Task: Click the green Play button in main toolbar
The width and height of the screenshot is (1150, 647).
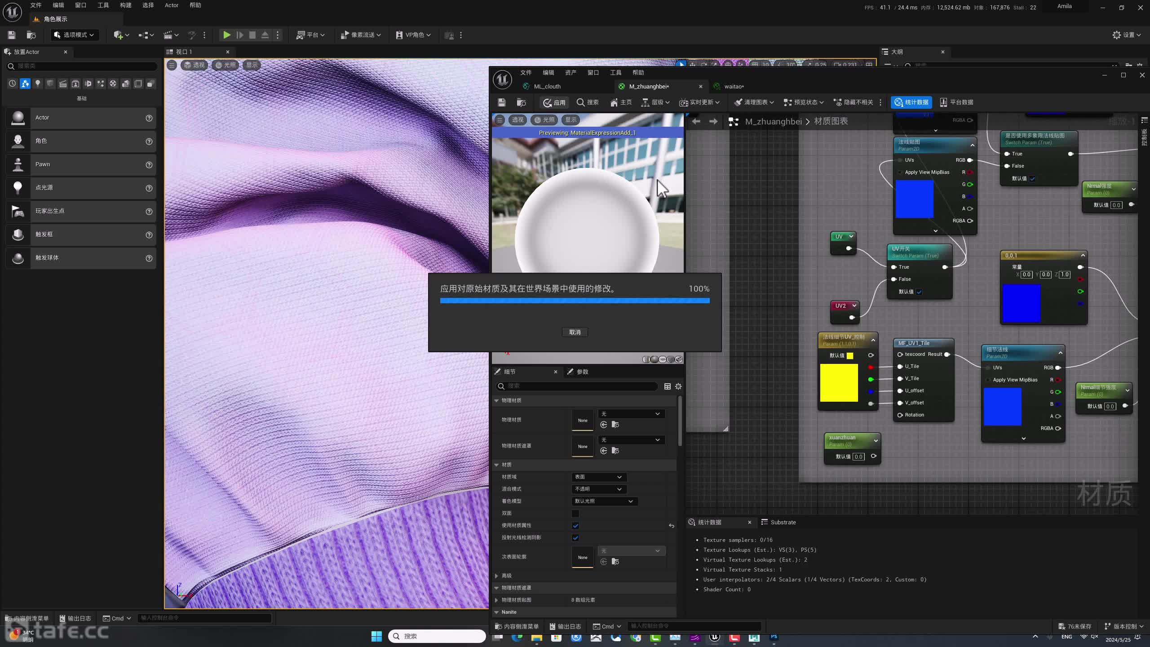Action: click(x=227, y=35)
